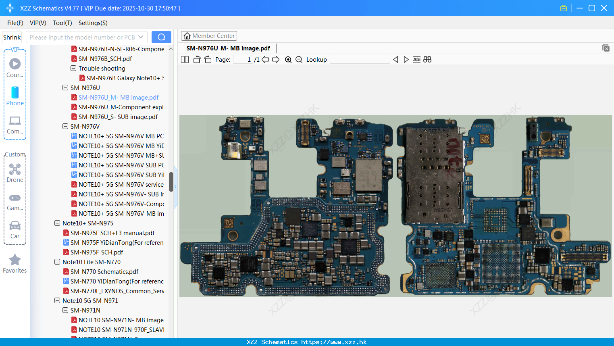Open SM-N976U_S- SUB image.pdf
Viewport: 614px width, 346px height.
coord(114,117)
